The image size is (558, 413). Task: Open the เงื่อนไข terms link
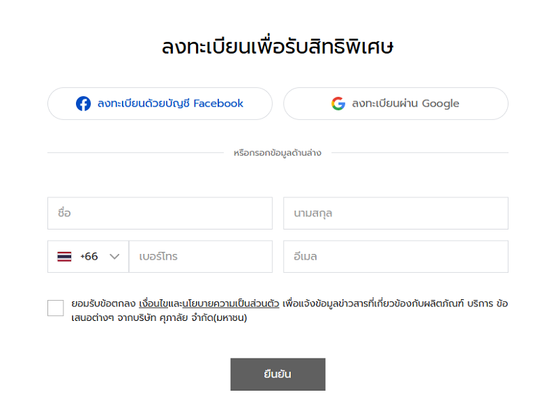(153, 303)
